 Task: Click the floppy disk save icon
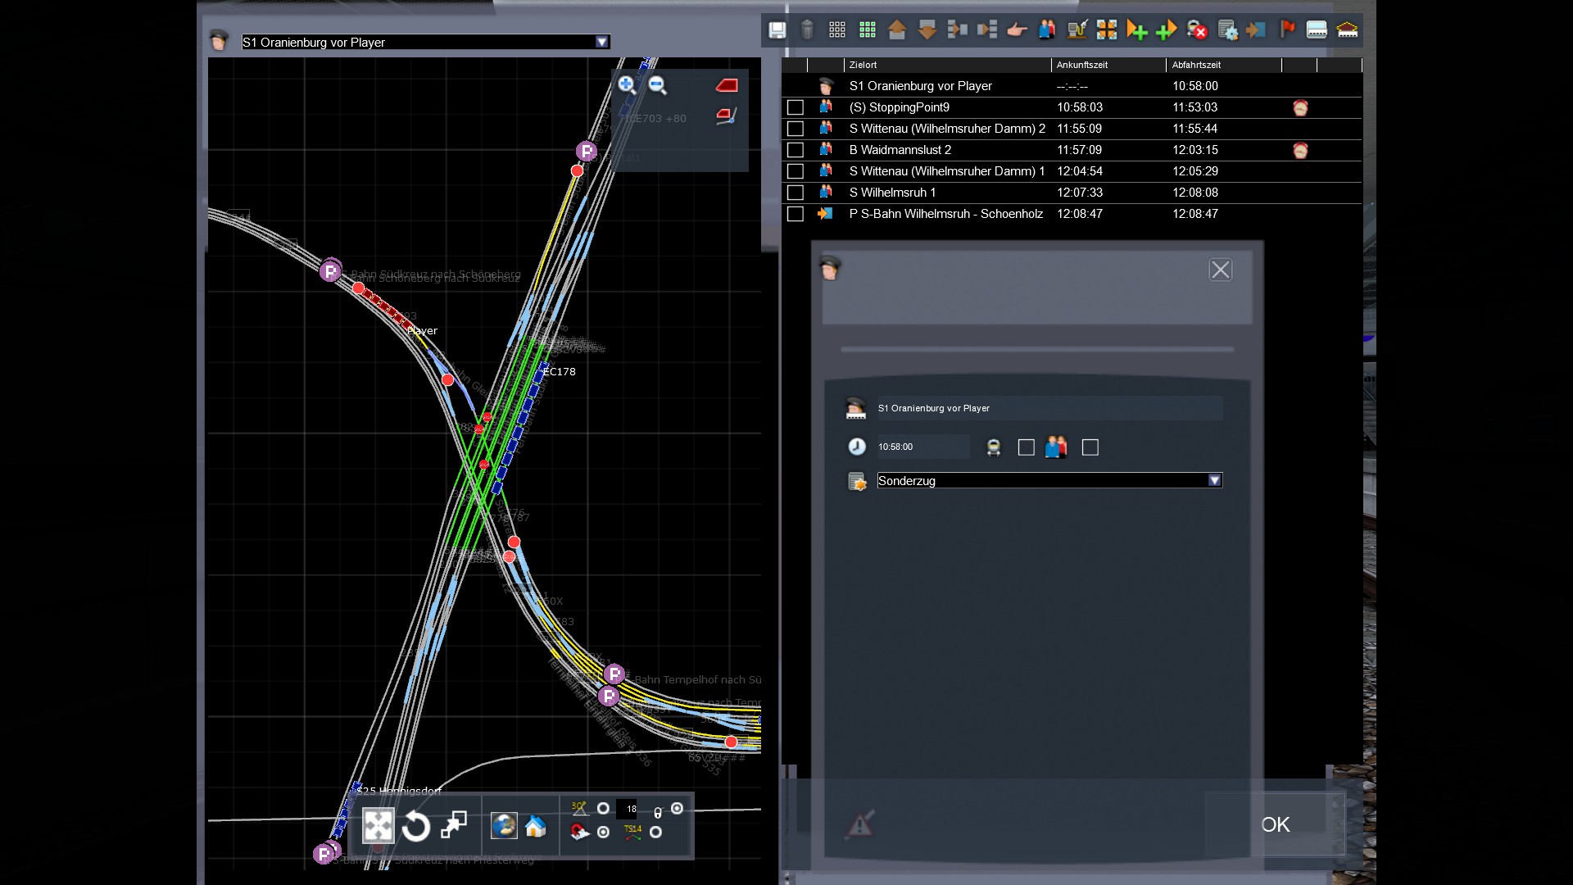[x=777, y=30]
